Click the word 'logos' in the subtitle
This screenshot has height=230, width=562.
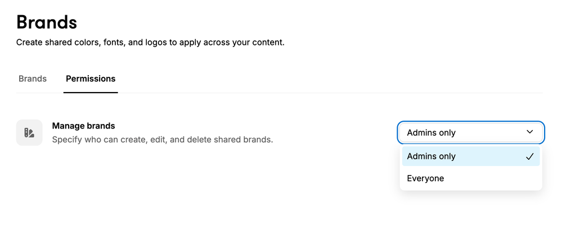(156, 43)
